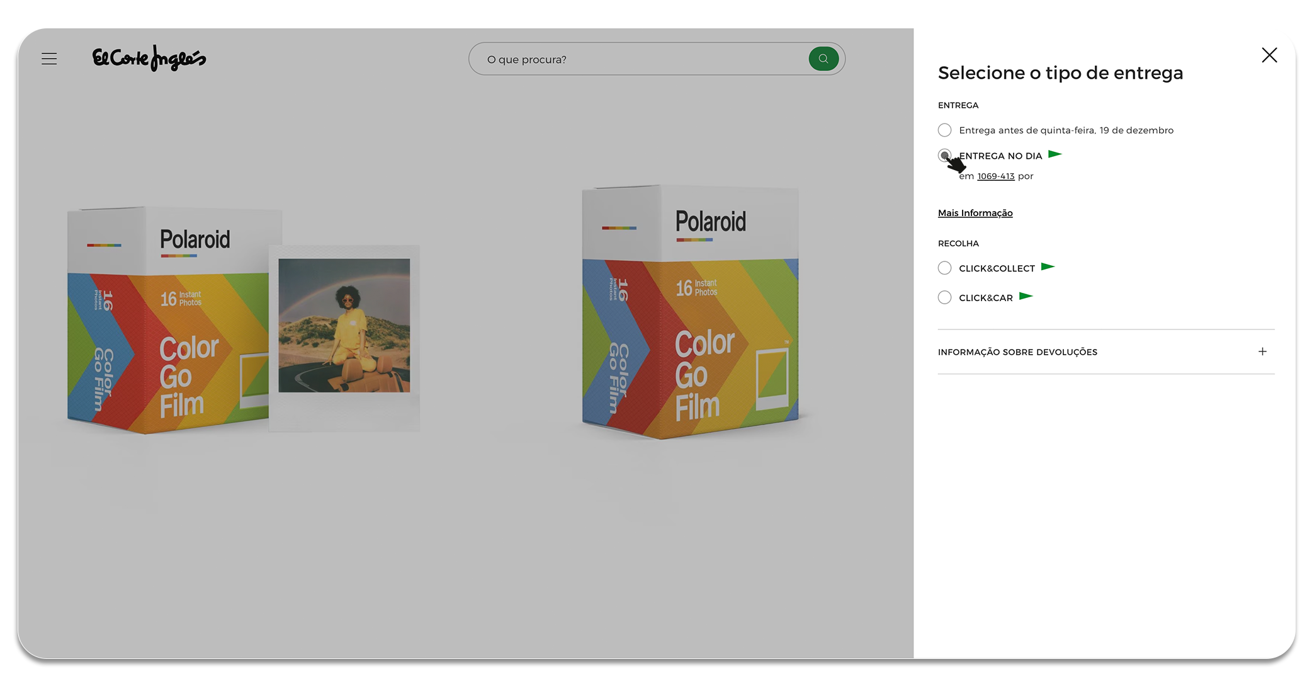1312x686 pixels.
Task: Click the green flag beside CLICK&COLLECT
Action: tap(1048, 266)
